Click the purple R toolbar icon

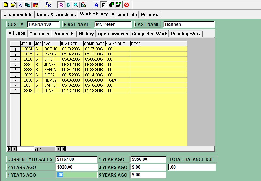pos(61,5)
